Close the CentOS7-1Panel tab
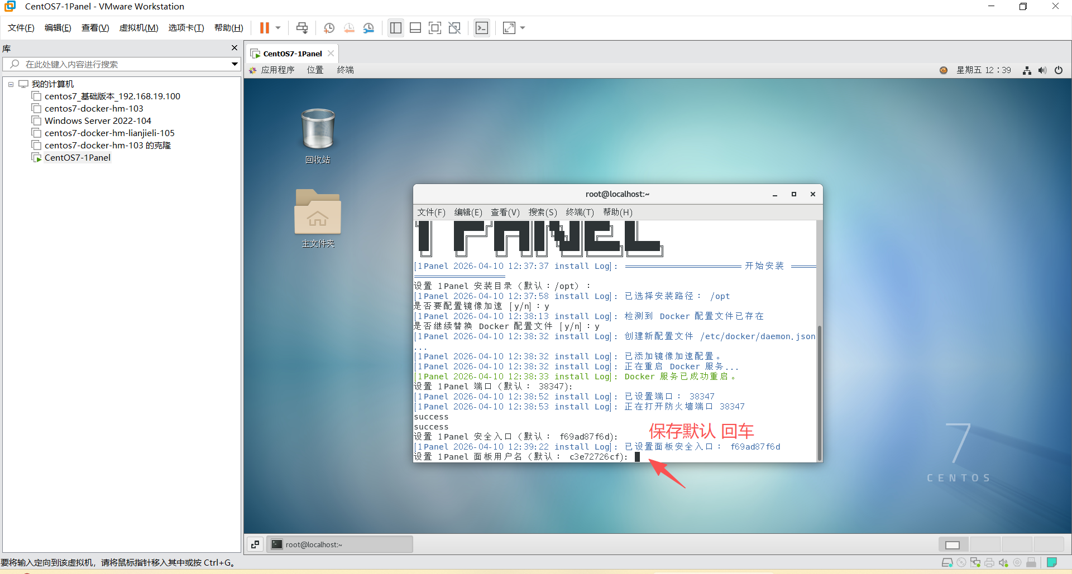The image size is (1072, 574). coord(331,54)
